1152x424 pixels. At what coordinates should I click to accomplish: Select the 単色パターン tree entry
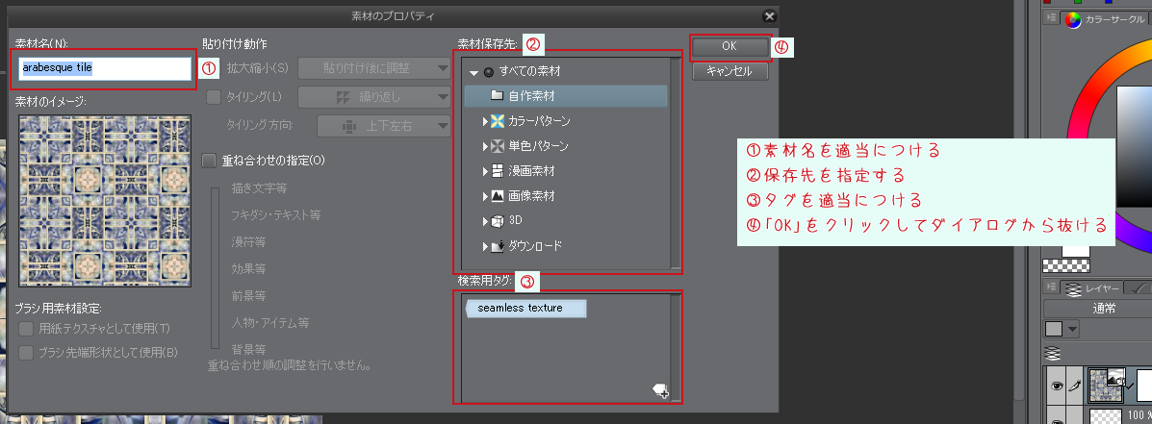tap(539, 146)
